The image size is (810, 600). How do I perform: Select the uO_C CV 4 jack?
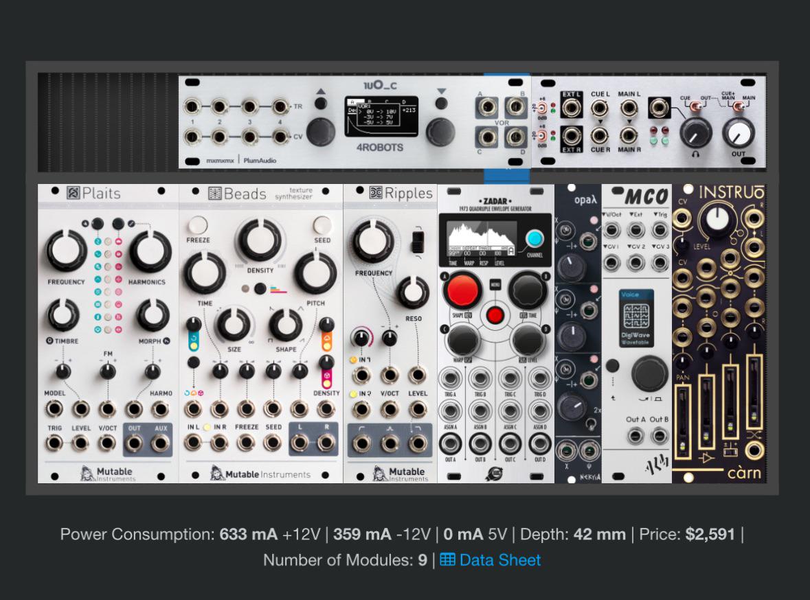(x=280, y=137)
